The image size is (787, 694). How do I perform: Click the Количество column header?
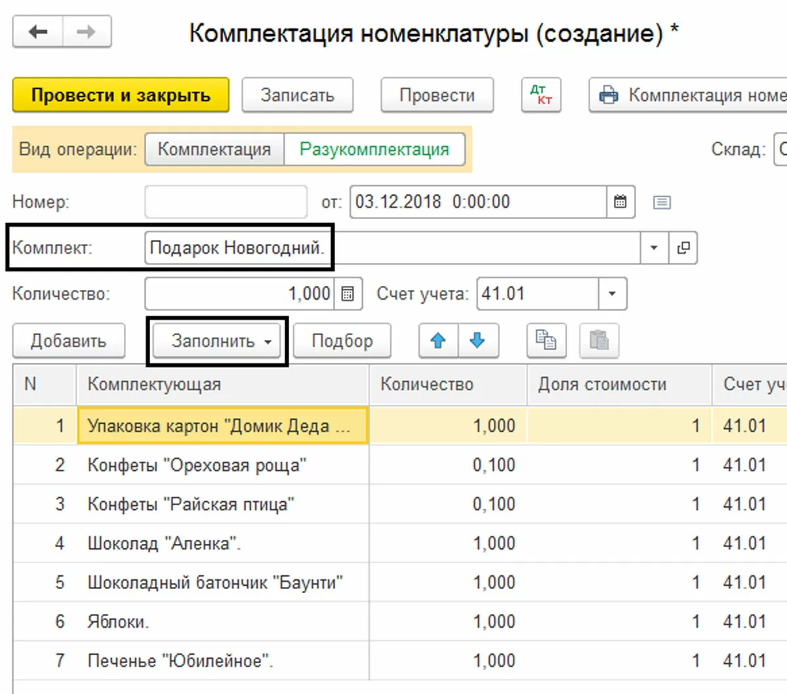[448, 384]
